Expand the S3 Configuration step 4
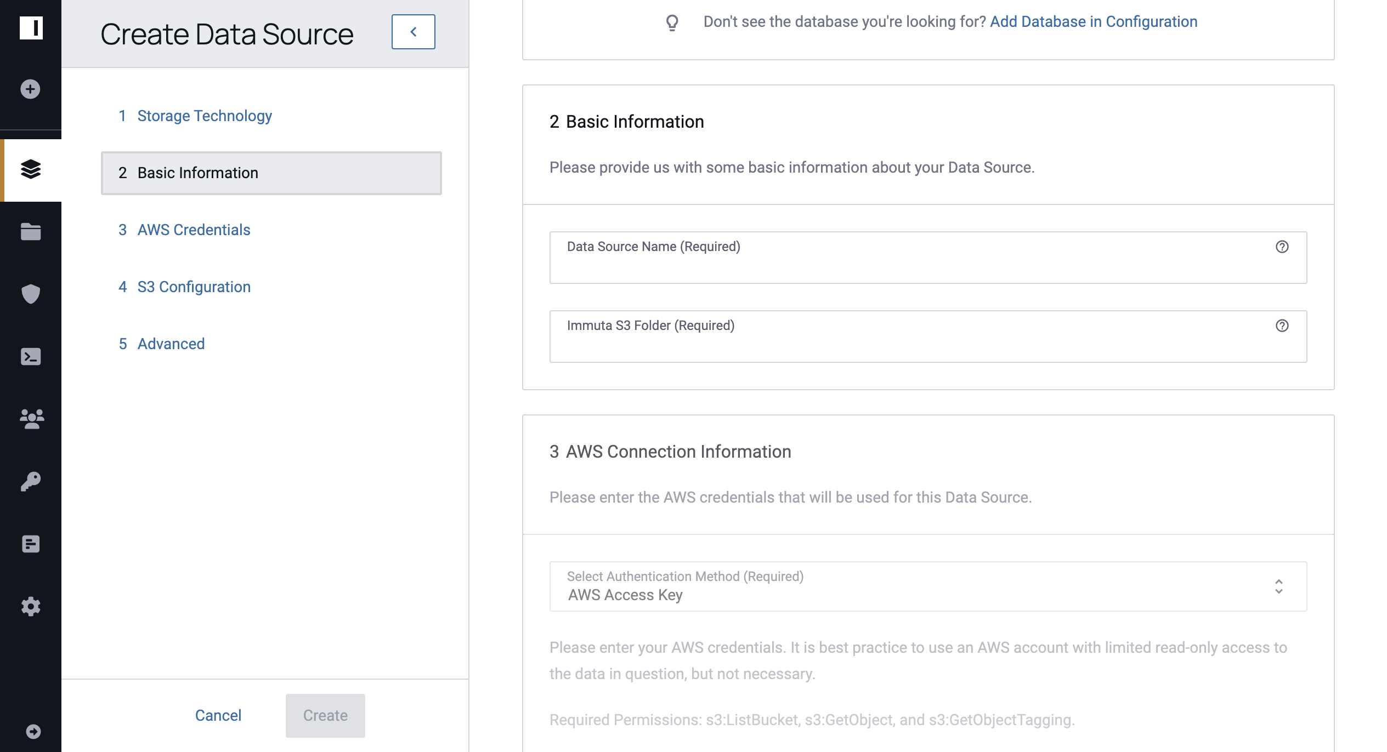The width and height of the screenshot is (1387, 752). tap(194, 286)
